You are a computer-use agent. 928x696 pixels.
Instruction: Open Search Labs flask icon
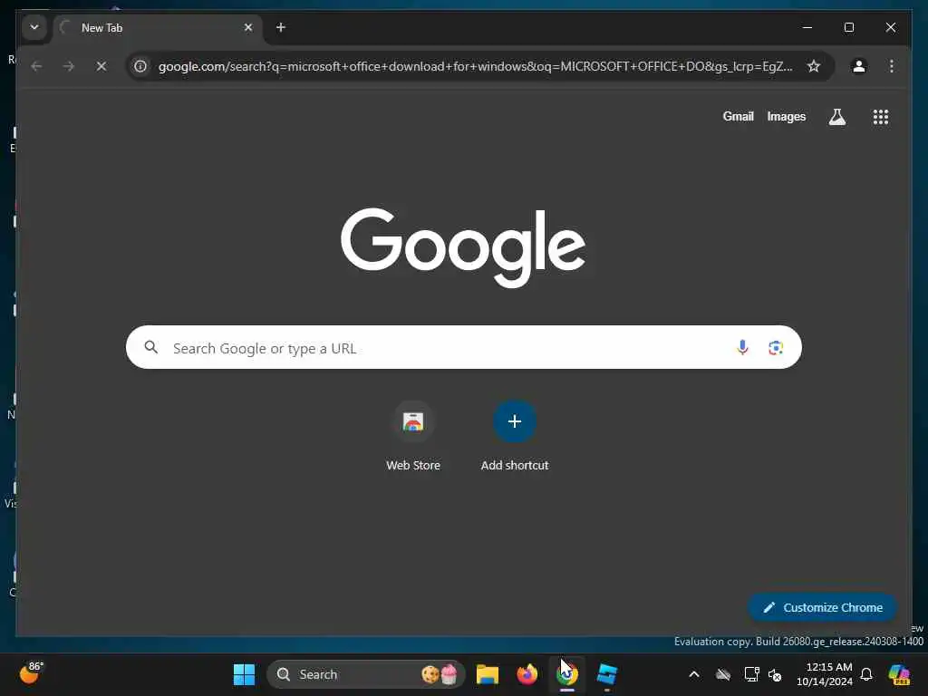[836, 117]
